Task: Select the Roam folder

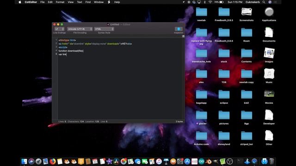Action: pyautogui.click(x=247, y=35)
